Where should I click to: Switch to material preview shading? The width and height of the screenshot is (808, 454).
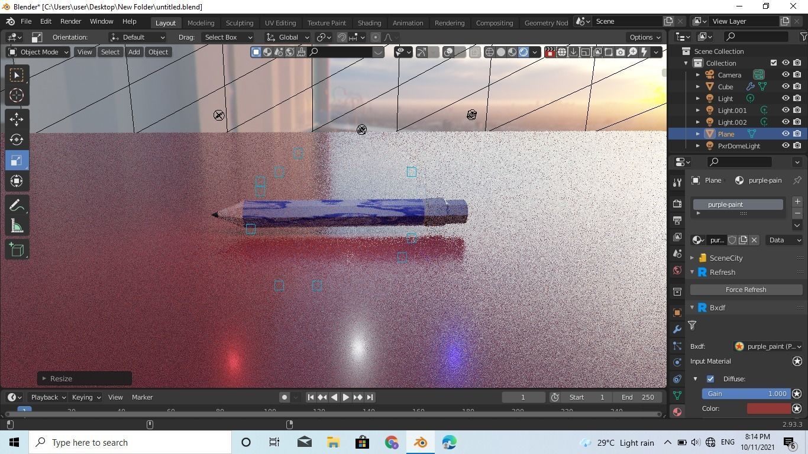coord(512,52)
